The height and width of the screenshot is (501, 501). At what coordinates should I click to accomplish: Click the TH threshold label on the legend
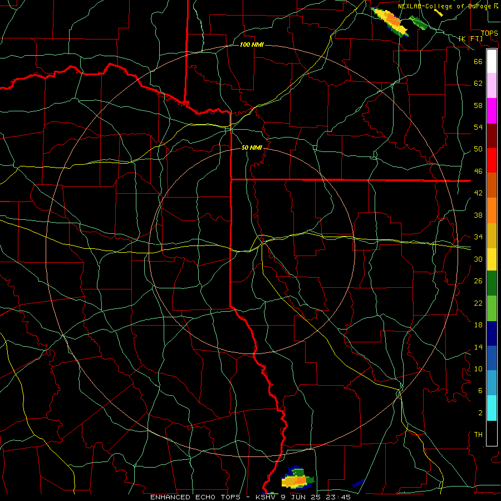(x=478, y=435)
